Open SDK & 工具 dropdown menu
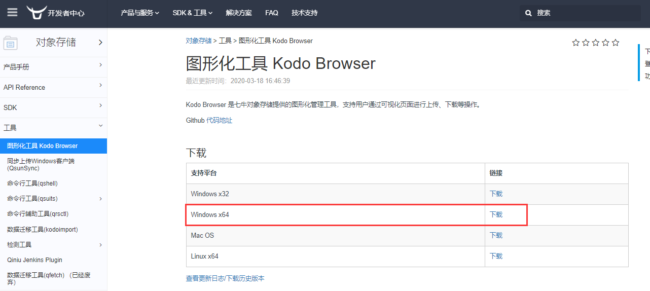Screen dimensions: 650x291 point(193,13)
